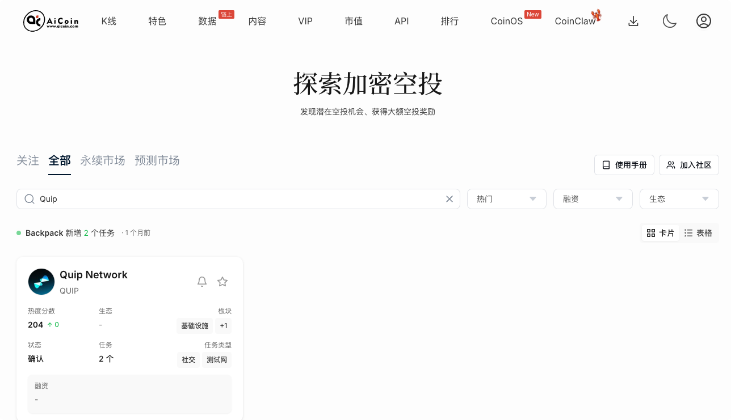Select the 关注 watchlist tab
The width and height of the screenshot is (731, 420).
click(27, 160)
